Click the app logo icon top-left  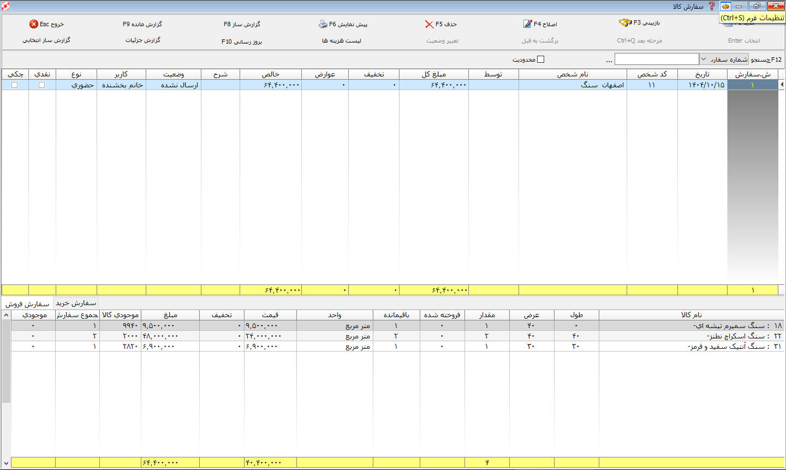point(5,6)
